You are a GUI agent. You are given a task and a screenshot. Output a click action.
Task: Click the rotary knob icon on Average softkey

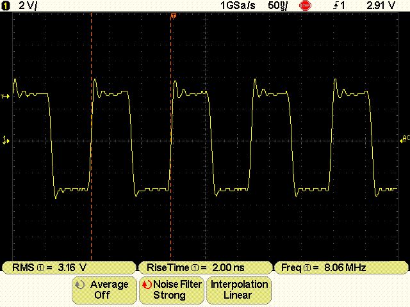[79, 285]
